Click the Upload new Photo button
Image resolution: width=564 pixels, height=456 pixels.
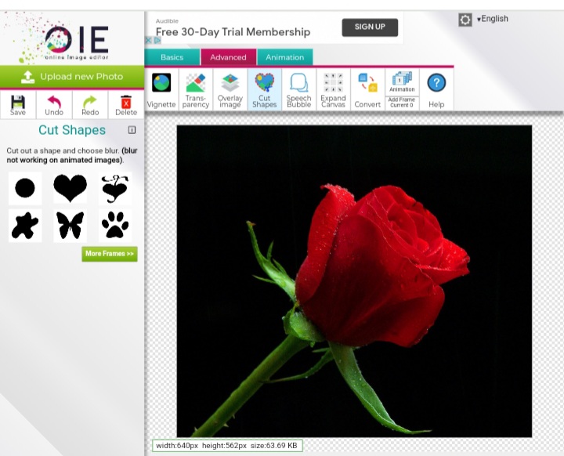click(72, 77)
